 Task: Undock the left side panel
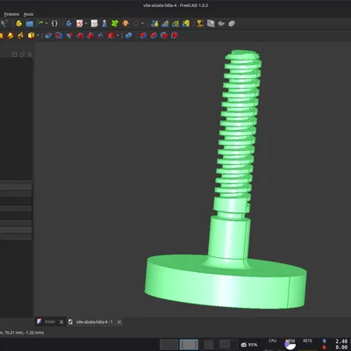pos(22,54)
